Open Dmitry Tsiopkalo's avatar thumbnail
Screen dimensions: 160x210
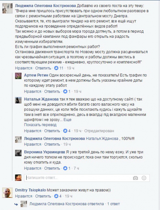pyautogui.click(x=7, y=193)
